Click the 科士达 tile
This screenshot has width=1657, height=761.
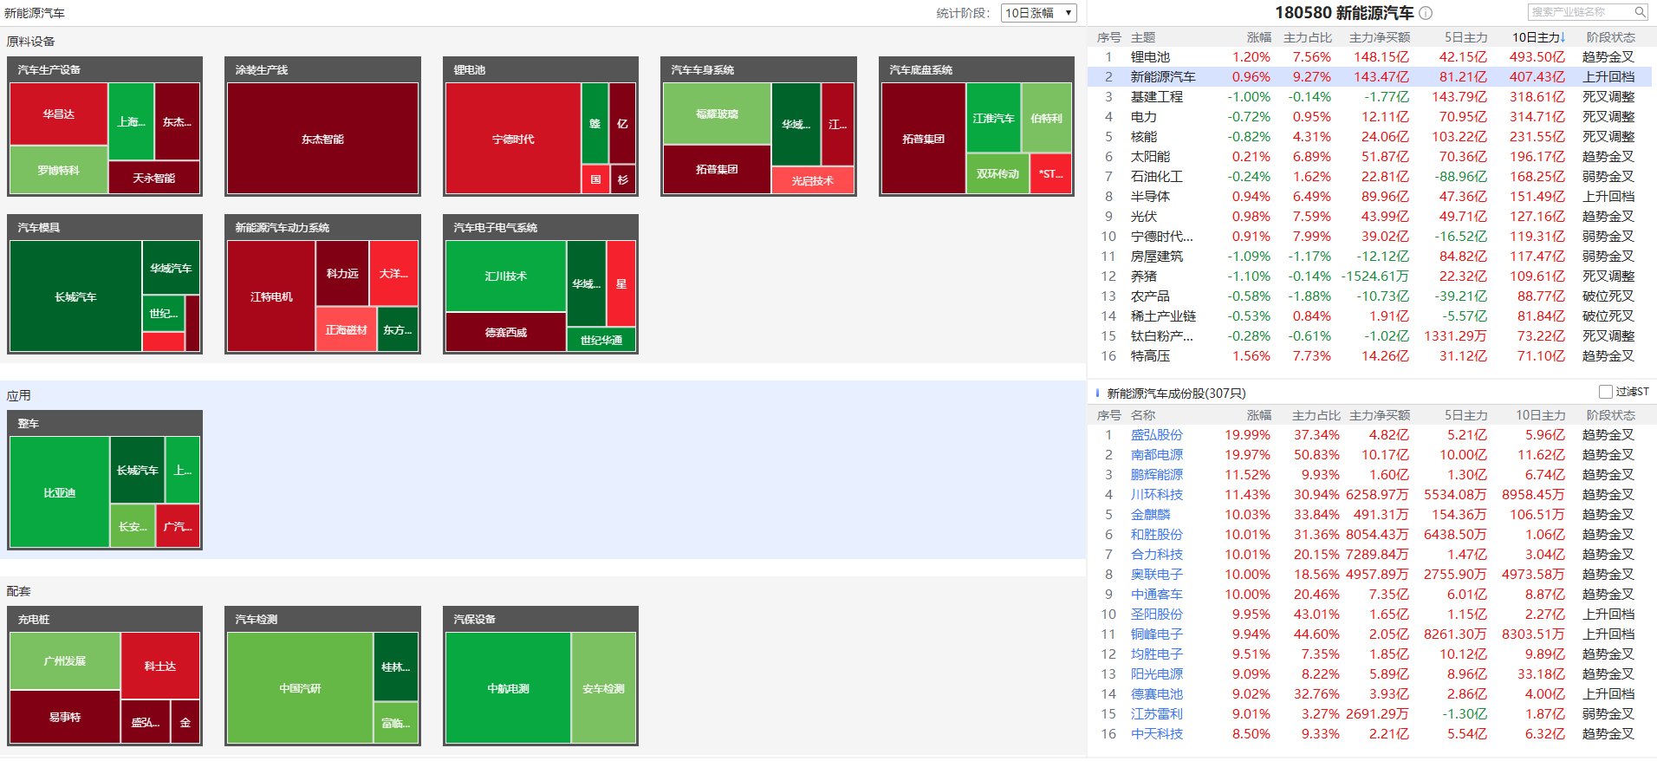pyautogui.click(x=160, y=666)
